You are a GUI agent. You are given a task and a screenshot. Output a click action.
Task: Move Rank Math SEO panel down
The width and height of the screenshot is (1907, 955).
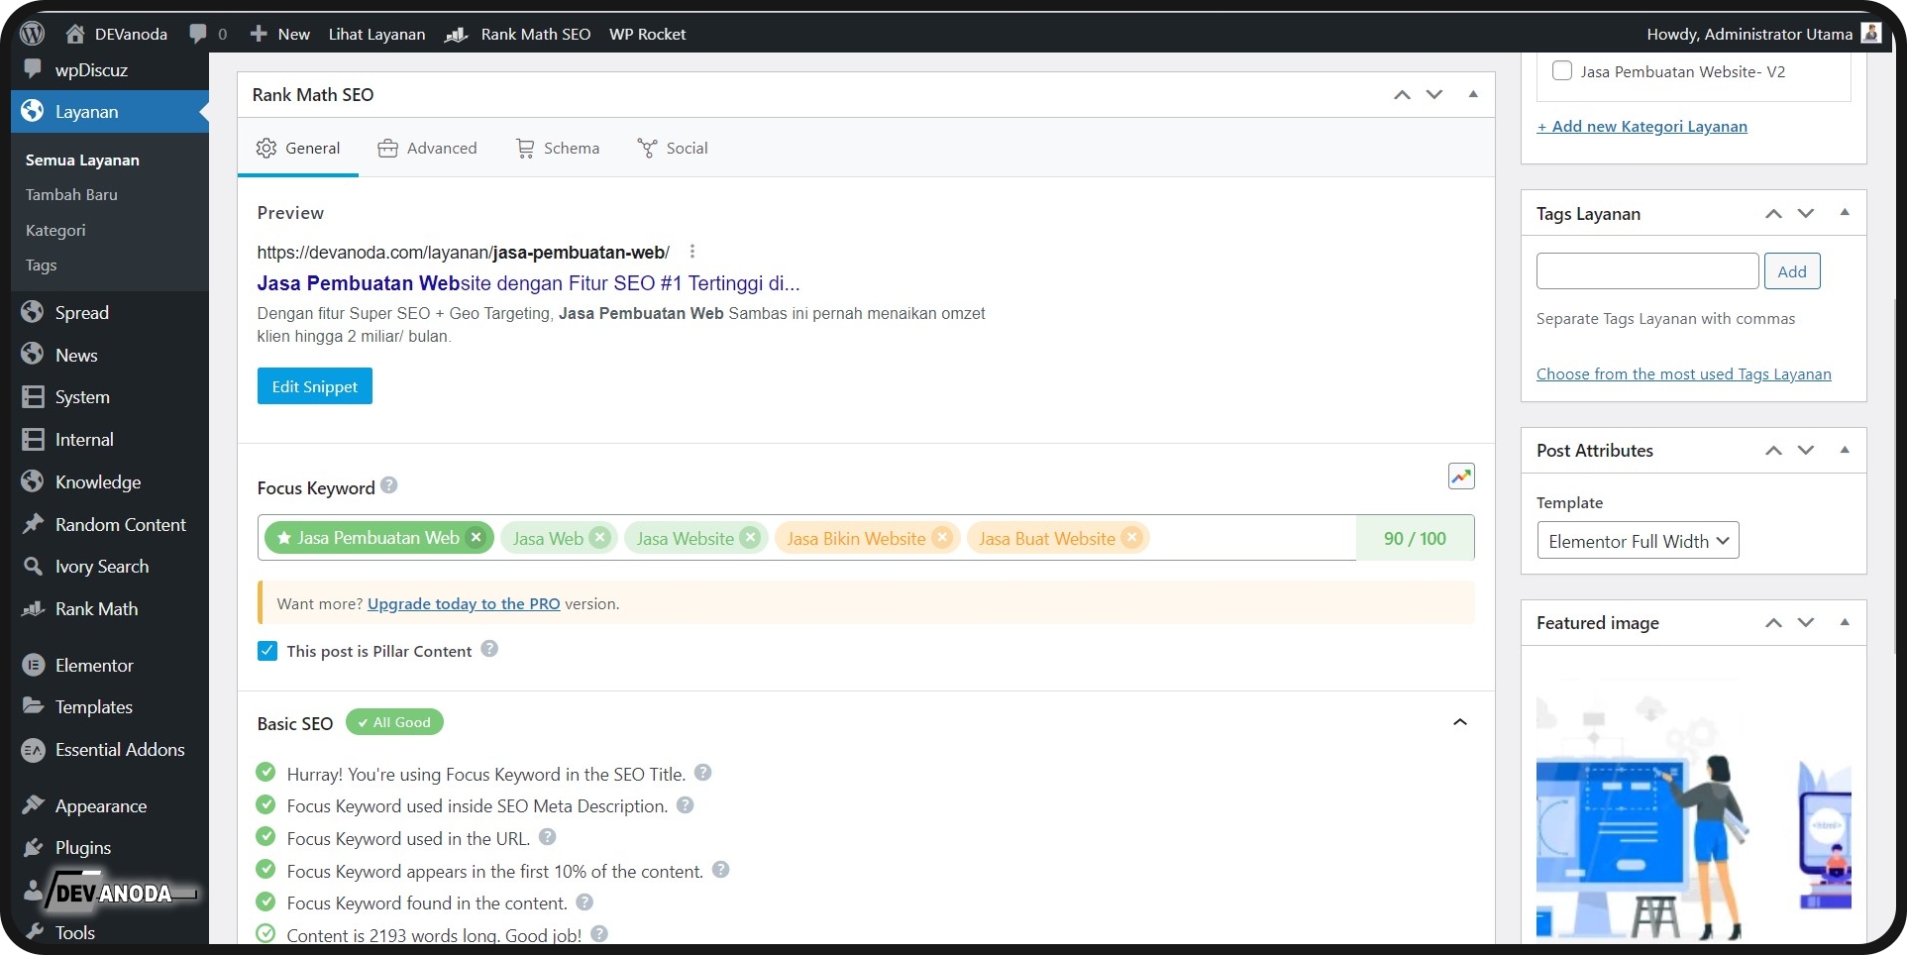1434,95
